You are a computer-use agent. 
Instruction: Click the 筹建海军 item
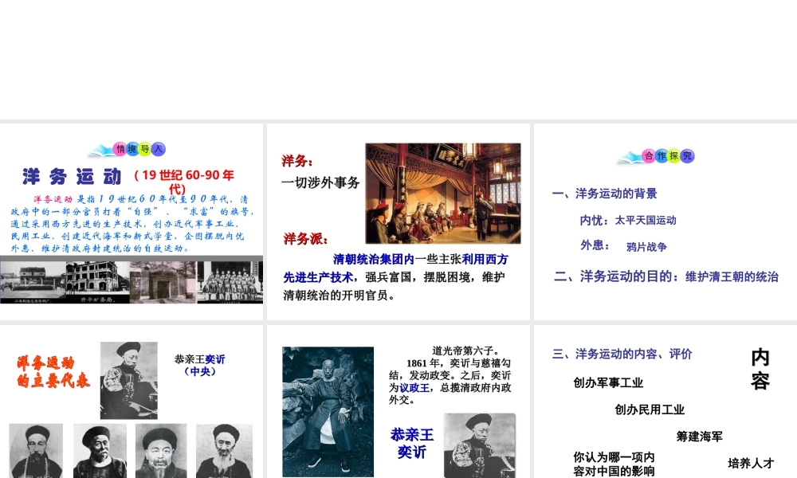pos(699,436)
